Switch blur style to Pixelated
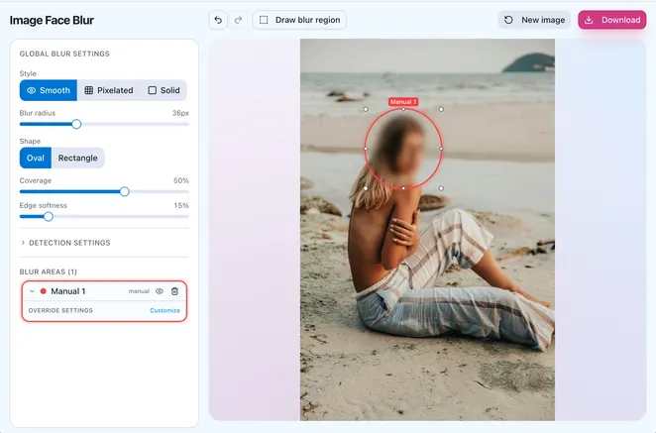Image resolution: width=656 pixels, height=433 pixels. [109, 90]
